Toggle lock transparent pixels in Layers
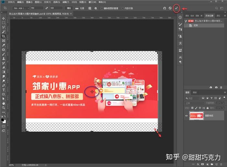This screenshot has width=227, height=167. (x=192, y=108)
